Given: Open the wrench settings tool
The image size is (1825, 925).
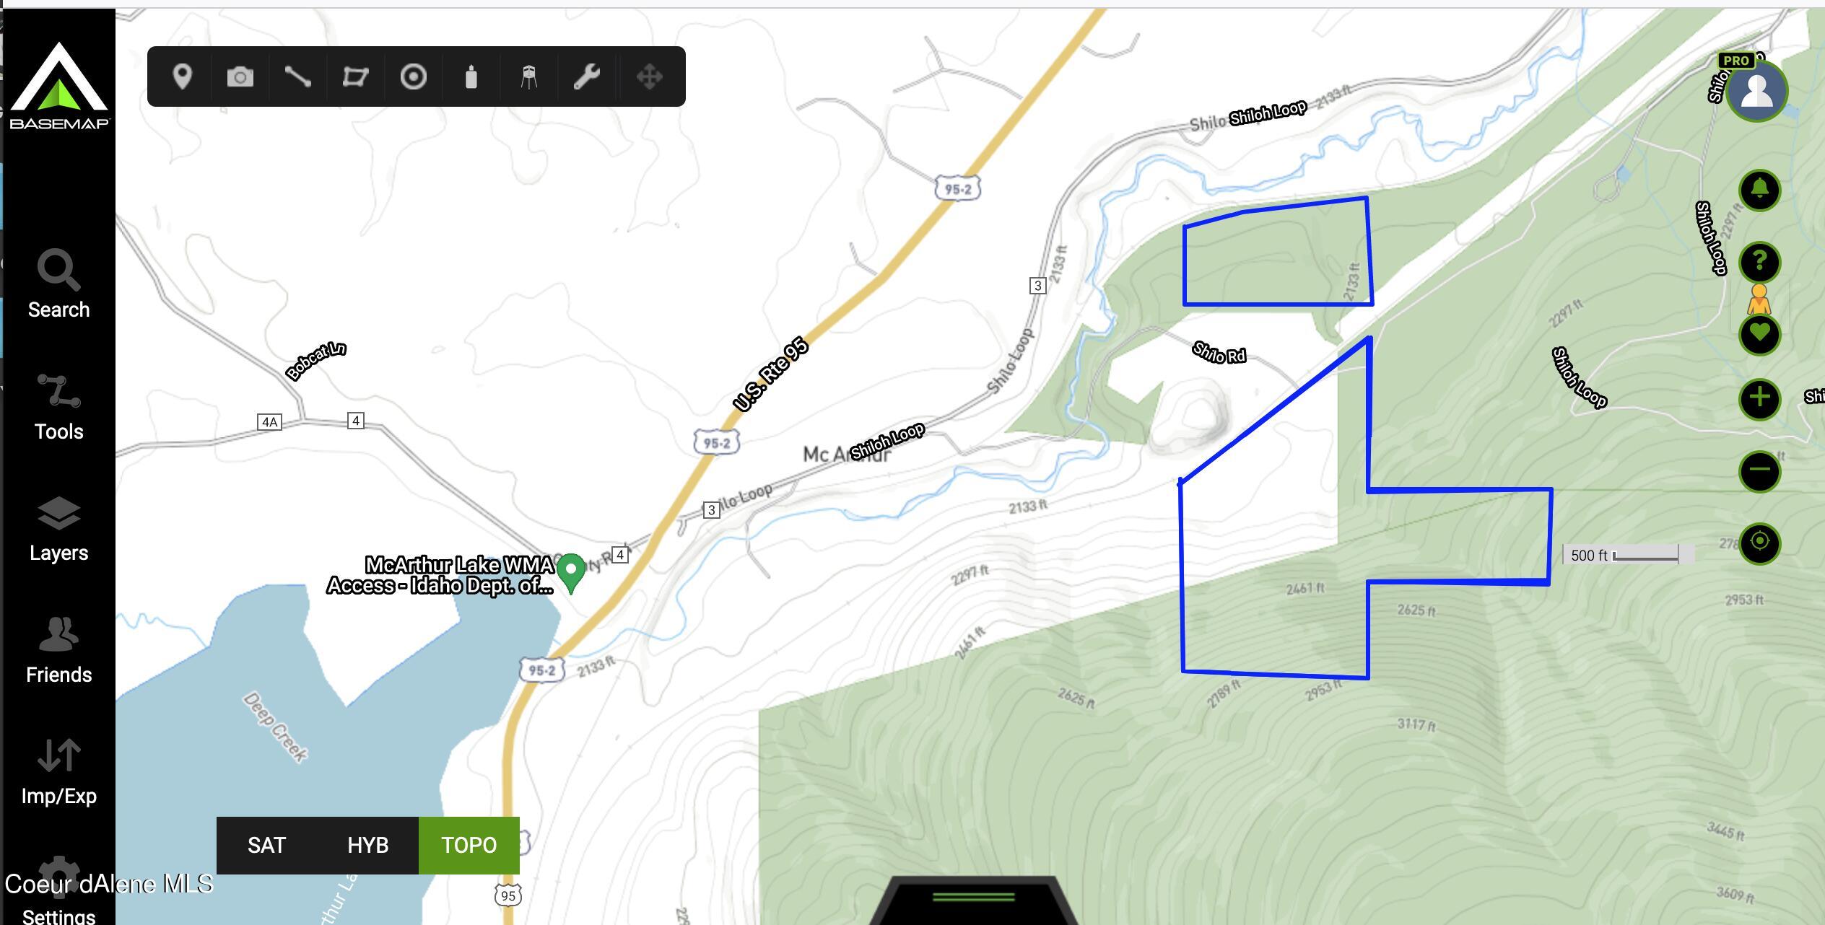Looking at the screenshot, I should point(587,76).
